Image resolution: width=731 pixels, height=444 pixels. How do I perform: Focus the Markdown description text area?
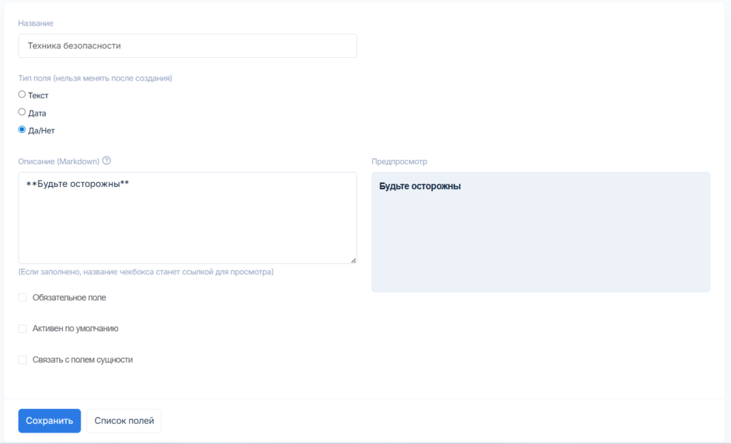click(x=187, y=221)
